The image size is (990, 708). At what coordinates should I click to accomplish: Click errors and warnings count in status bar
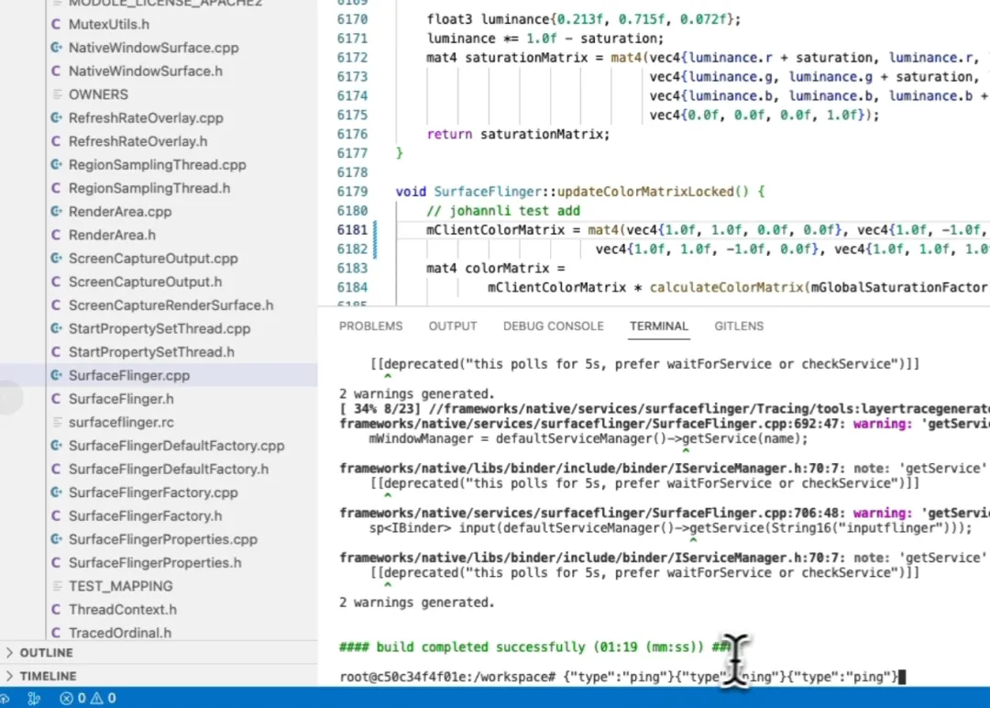pos(88,698)
